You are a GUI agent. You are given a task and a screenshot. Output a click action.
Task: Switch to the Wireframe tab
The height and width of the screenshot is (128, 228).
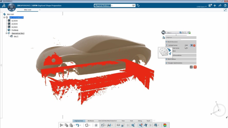point(91,121)
